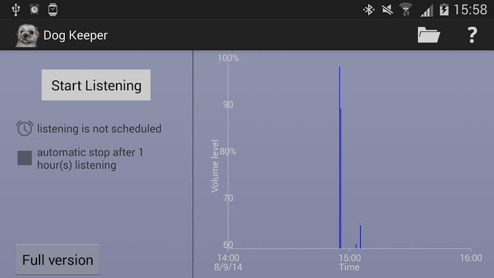Enable the automatic stop checkbox
This screenshot has width=494, height=278.
[x=25, y=158]
